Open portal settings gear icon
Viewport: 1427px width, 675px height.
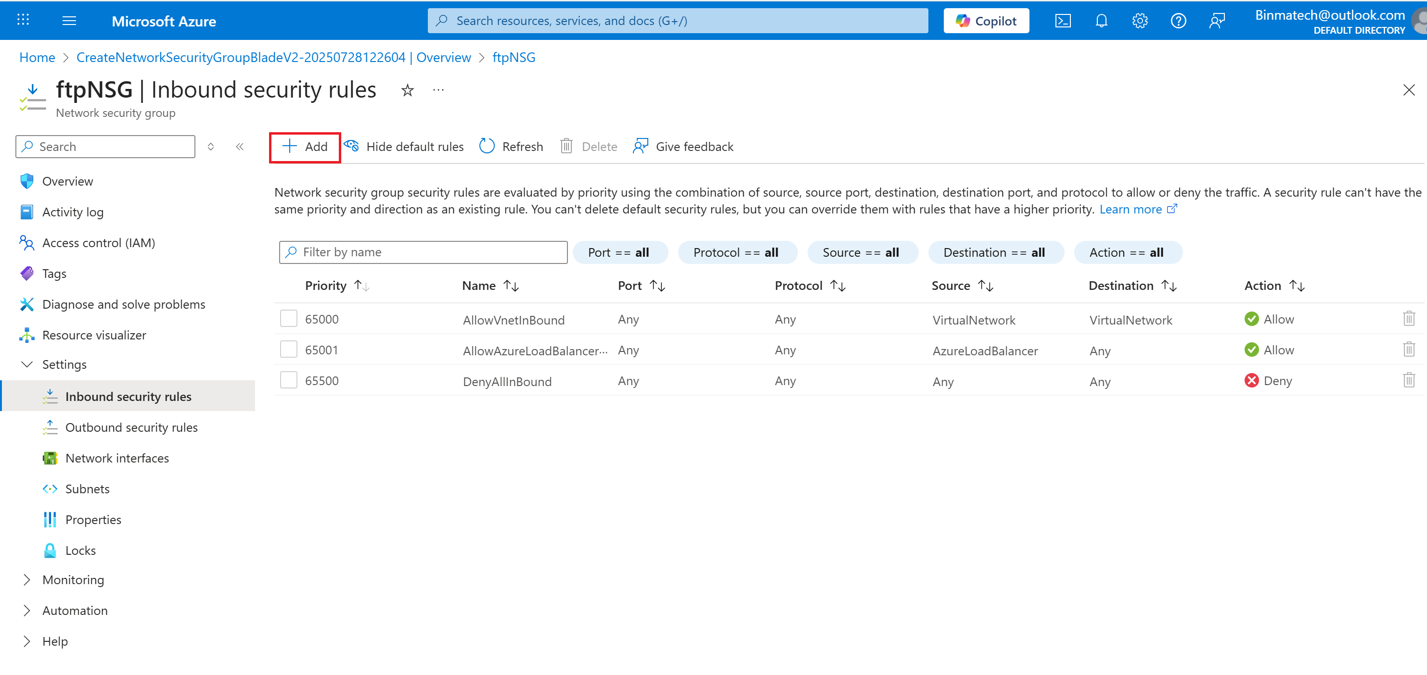[x=1140, y=21]
